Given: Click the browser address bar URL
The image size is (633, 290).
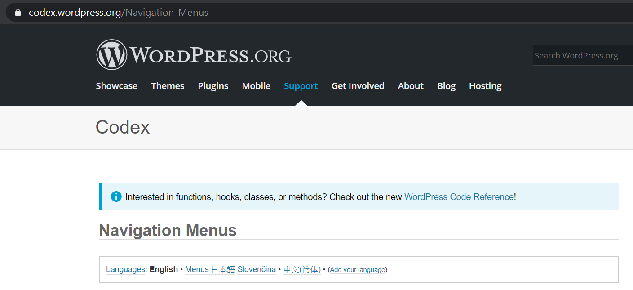Looking at the screenshot, I should [x=119, y=13].
